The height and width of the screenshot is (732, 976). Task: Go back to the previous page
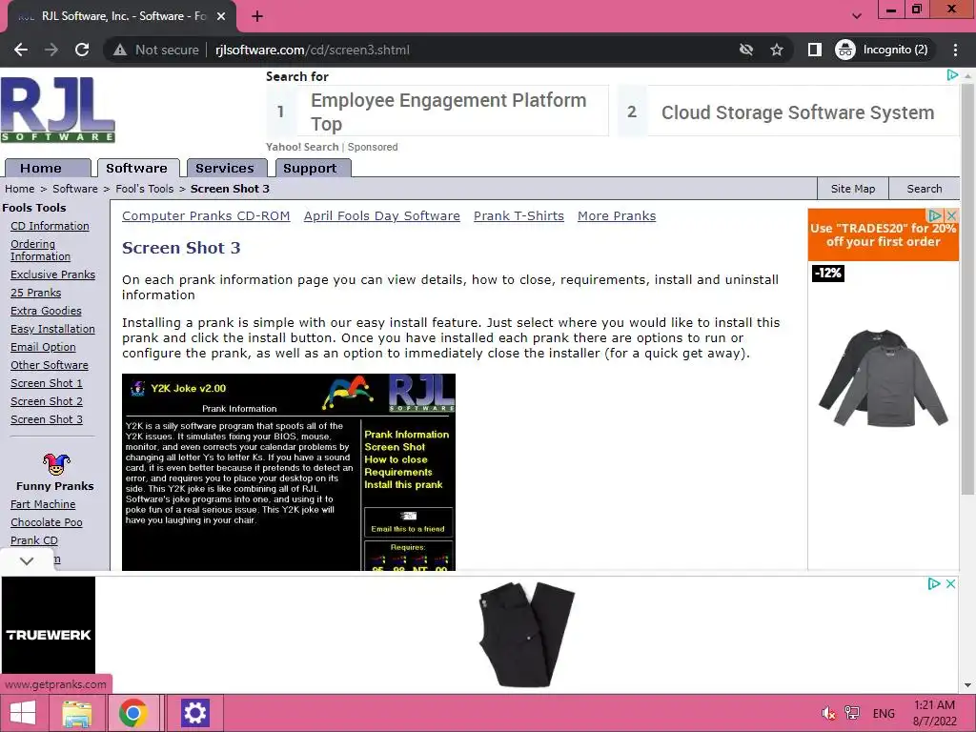(21, 50)
